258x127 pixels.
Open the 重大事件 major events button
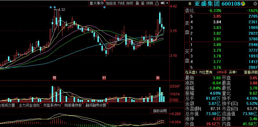(x=97, y=3)
